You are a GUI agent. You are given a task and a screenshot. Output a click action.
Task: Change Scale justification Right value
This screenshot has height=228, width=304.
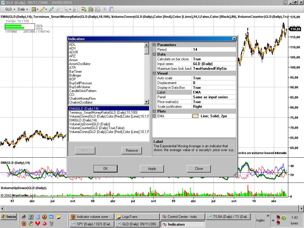(x=214, y=107)
